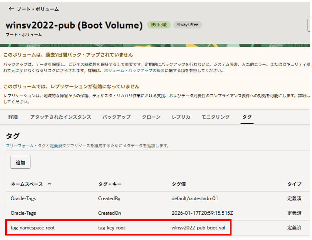The image size is (312, 240).
Task: Click the タグ値 column header
Action: 179,184
